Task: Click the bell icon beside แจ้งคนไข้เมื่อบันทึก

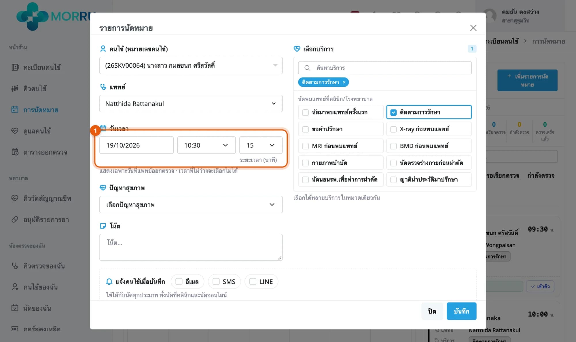Action: [109, 282]
